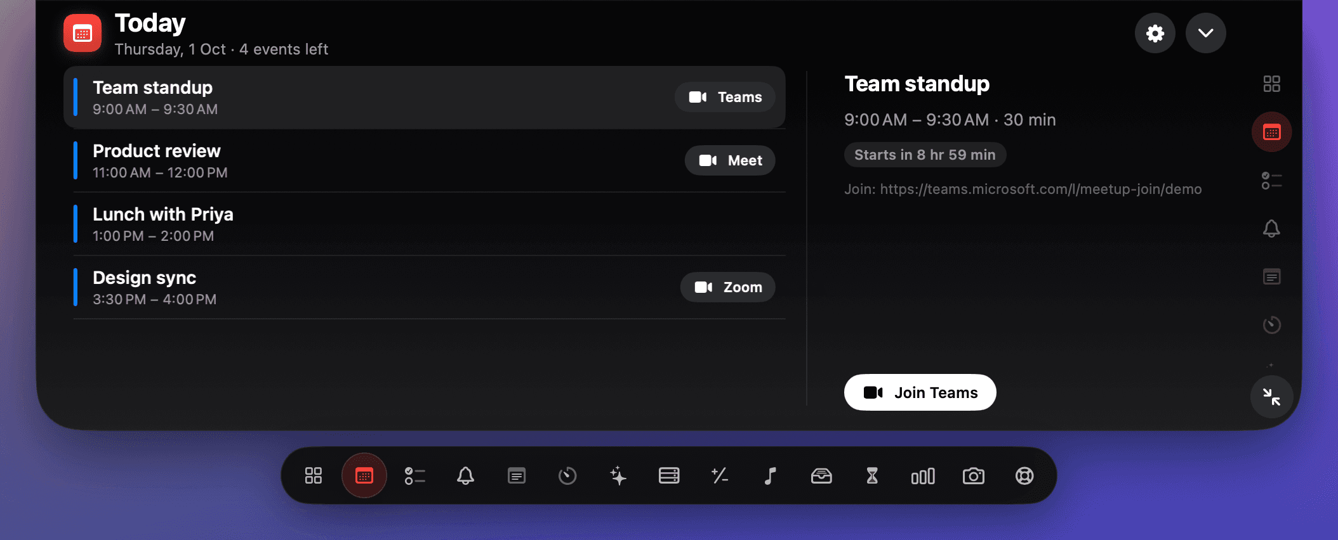Click the grid icon in right sidebar

1271,84
